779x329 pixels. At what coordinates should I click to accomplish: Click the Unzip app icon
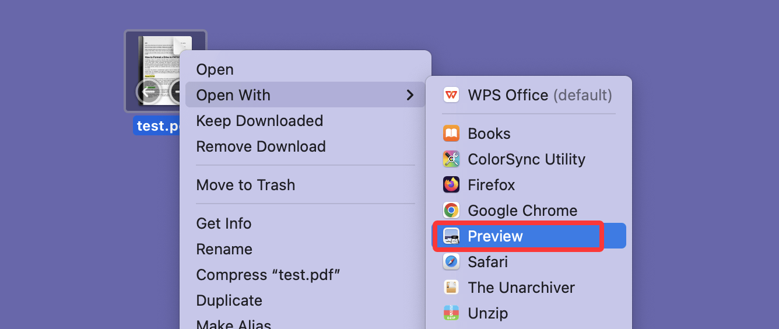[x=451, y=313]
